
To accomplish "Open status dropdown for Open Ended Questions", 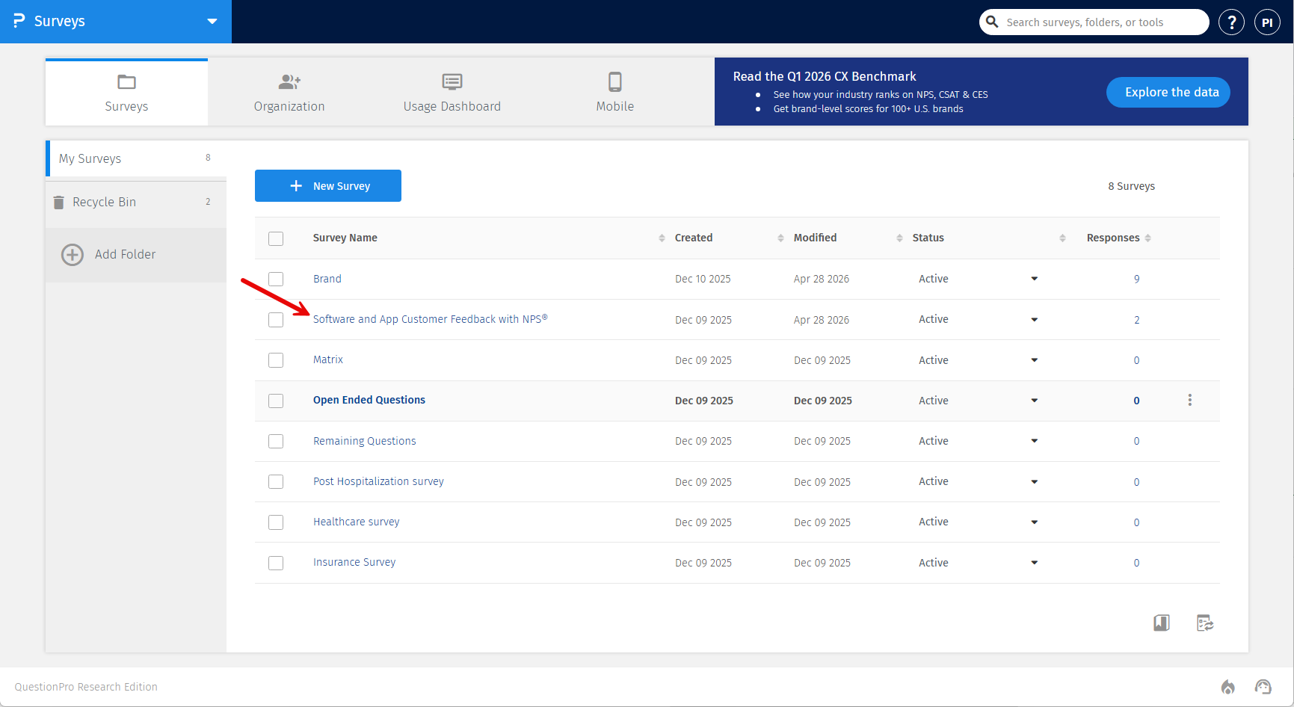I will tap(1035, 401).
